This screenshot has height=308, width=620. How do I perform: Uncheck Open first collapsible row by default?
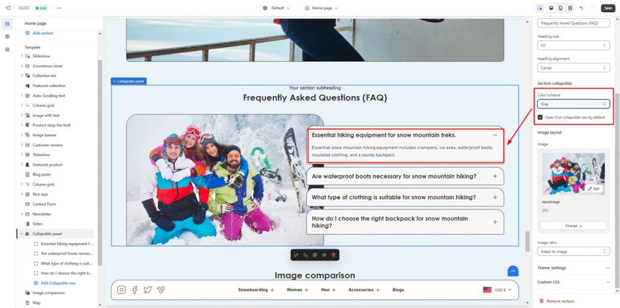(x=540, y=117)
